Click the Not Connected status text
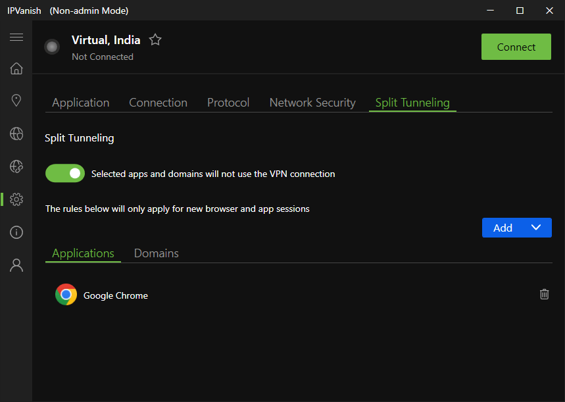Screen dimensions: 565x402 click(x=103, y=57)
